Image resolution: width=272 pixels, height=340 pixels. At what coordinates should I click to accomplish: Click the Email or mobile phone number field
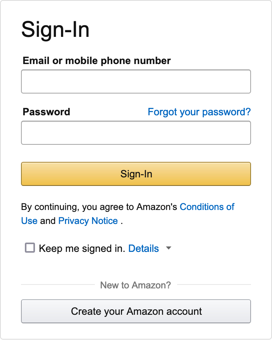tap(136, 82)
